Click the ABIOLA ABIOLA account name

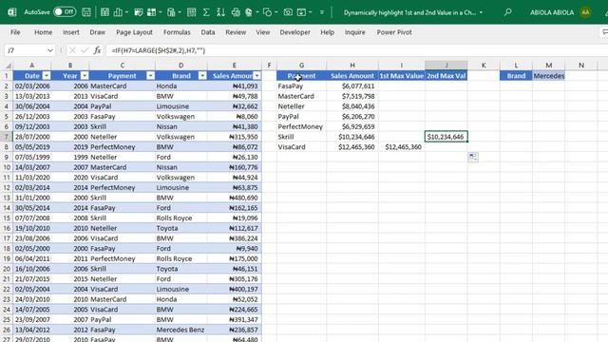(x=552, y=12)
